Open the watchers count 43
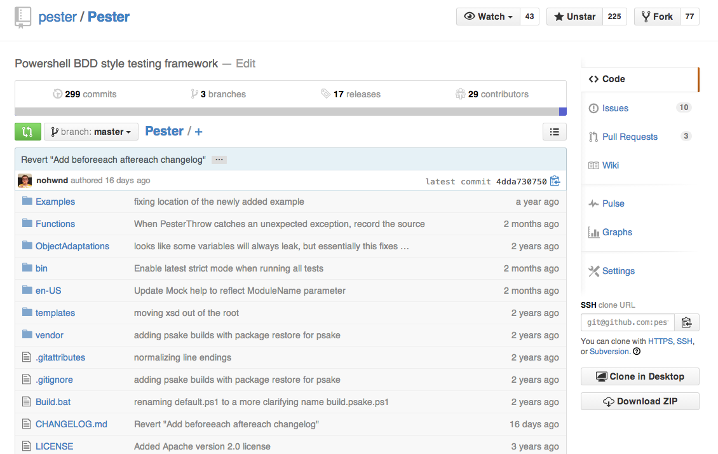 click(x=530, y=17)
